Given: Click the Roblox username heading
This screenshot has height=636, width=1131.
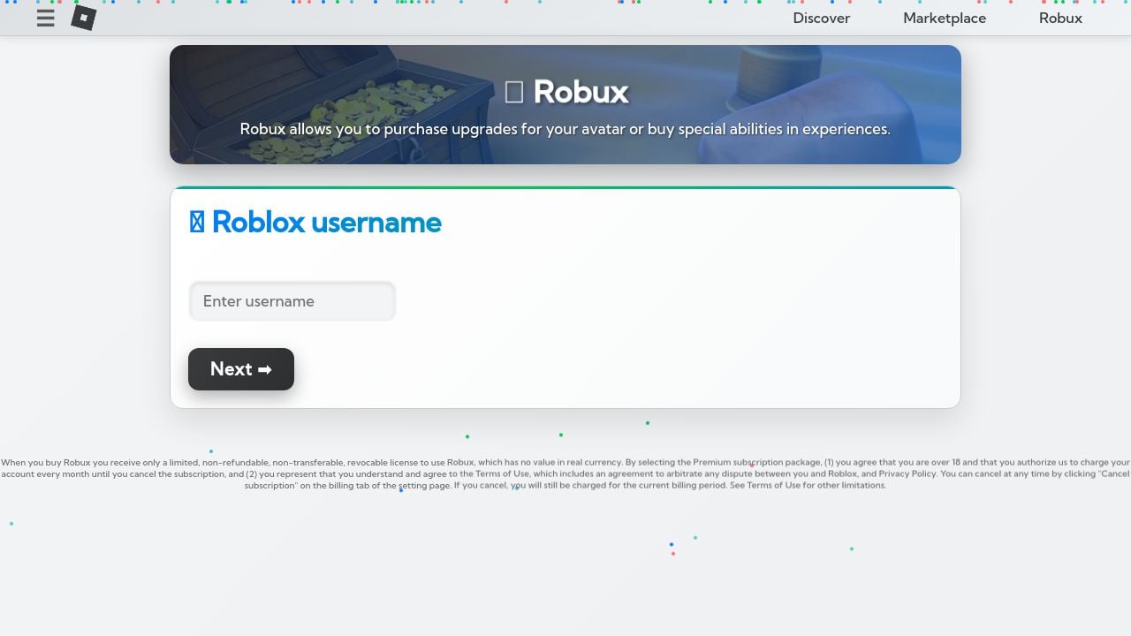Looking at the screenshot, I should 315,222.
